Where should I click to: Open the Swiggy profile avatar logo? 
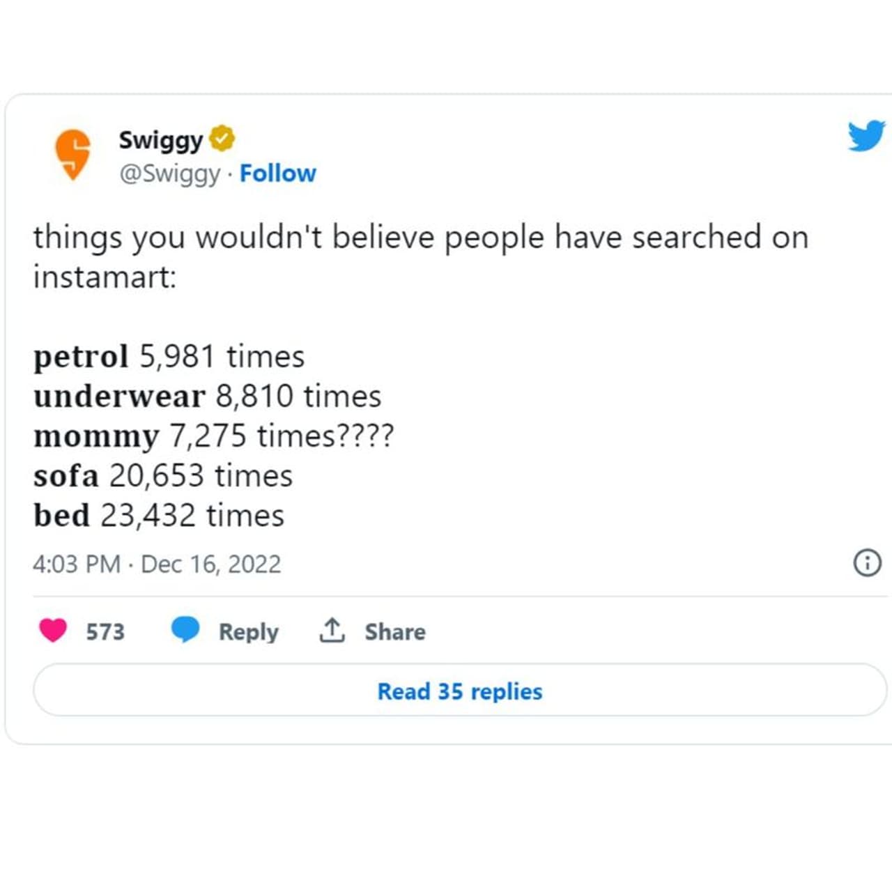(72, 154)
